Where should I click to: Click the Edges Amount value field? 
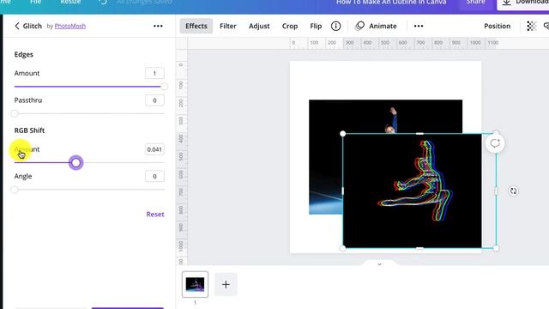pos(154,73)
